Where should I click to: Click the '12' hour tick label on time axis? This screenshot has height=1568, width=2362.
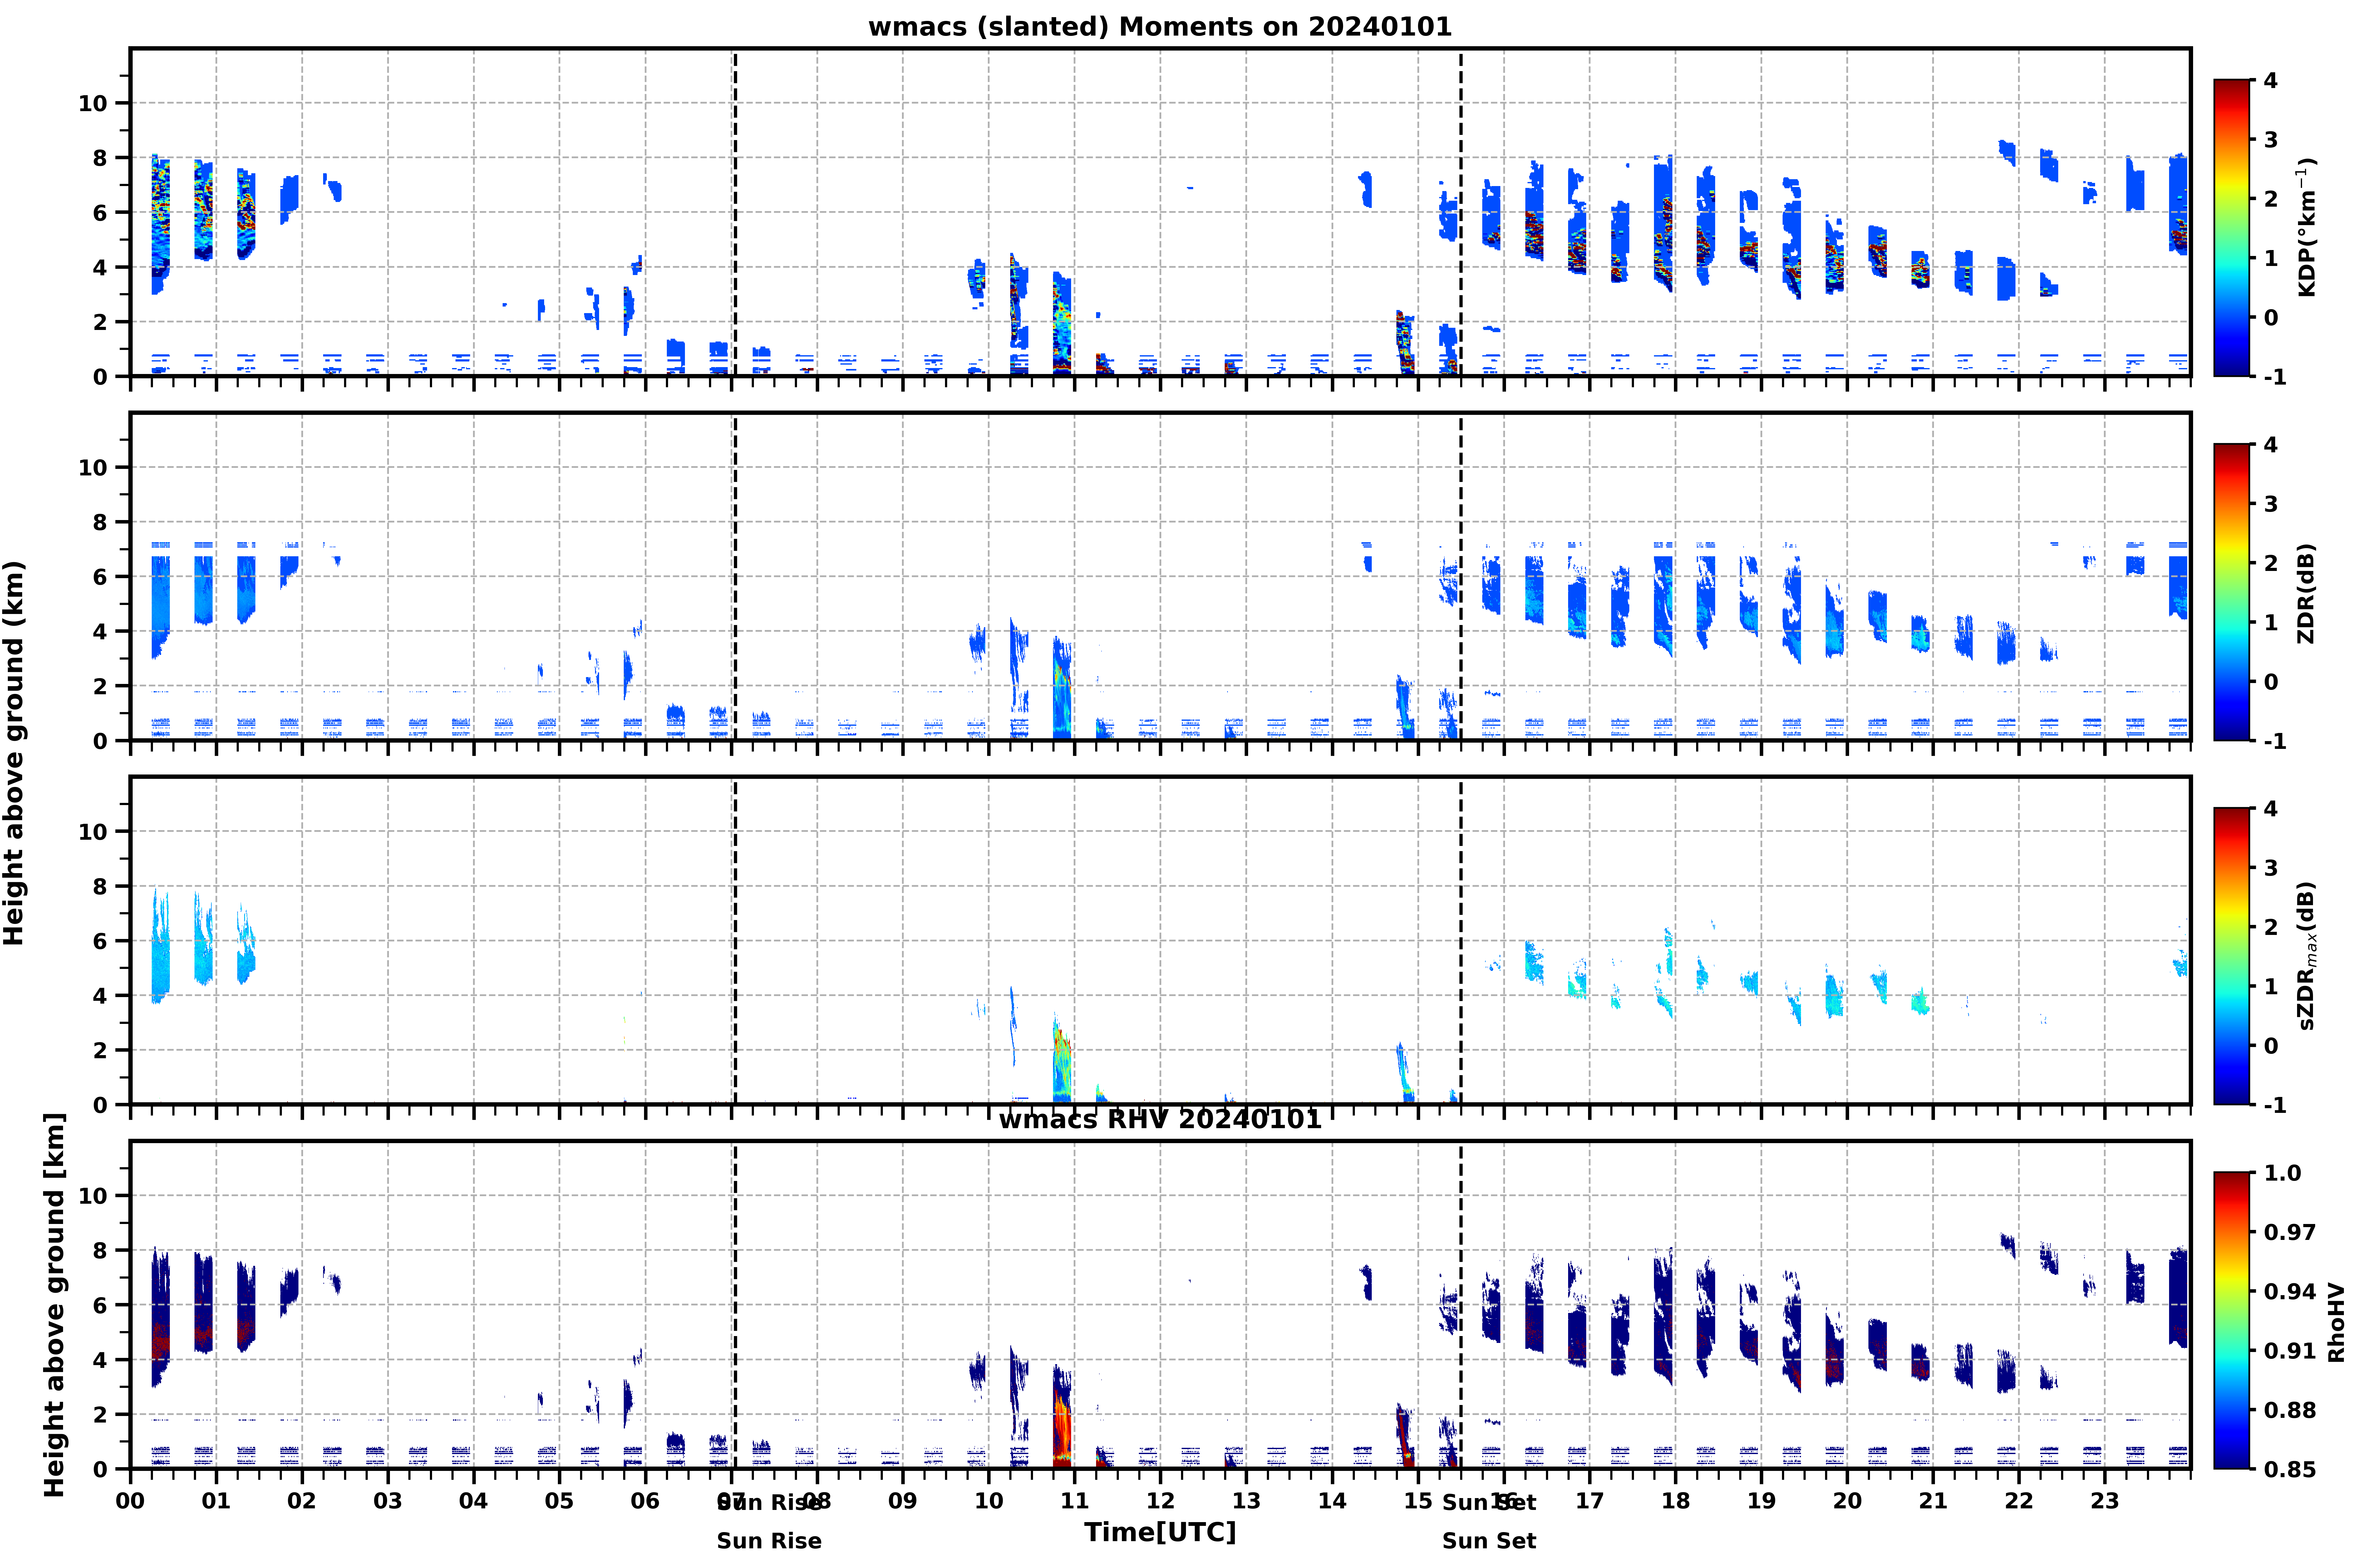click(x=1160, y=1501)
